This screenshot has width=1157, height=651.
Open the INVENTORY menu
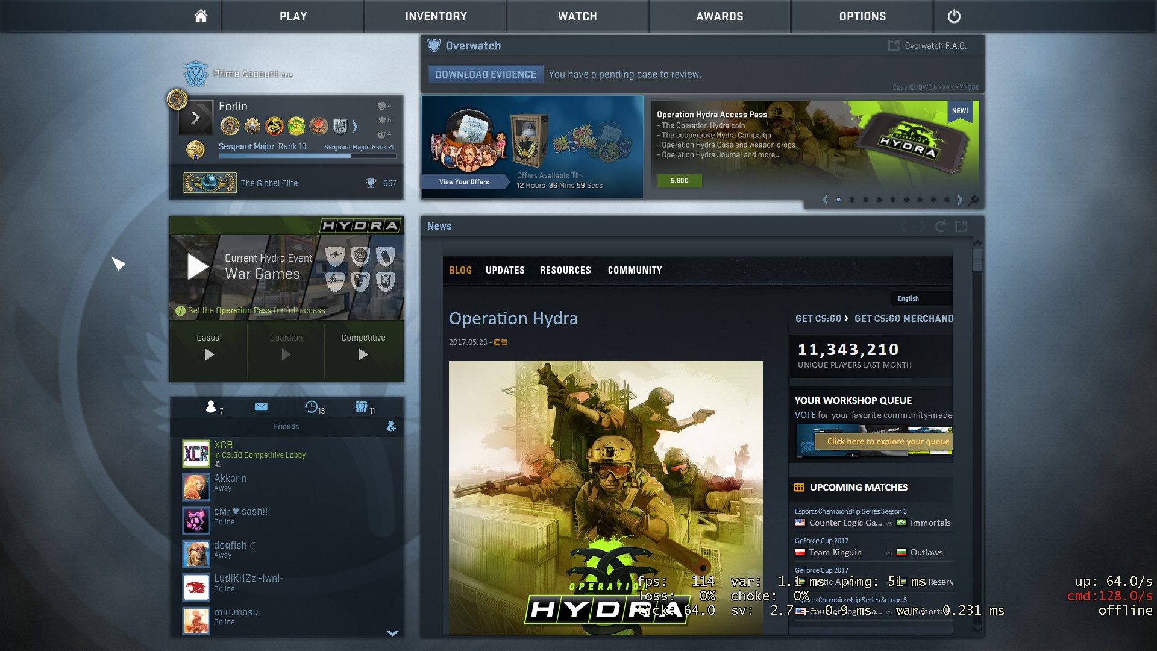(x=436, y=16)
